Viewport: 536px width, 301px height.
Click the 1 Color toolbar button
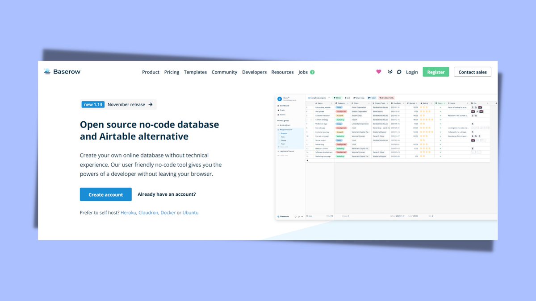(372, 98)
